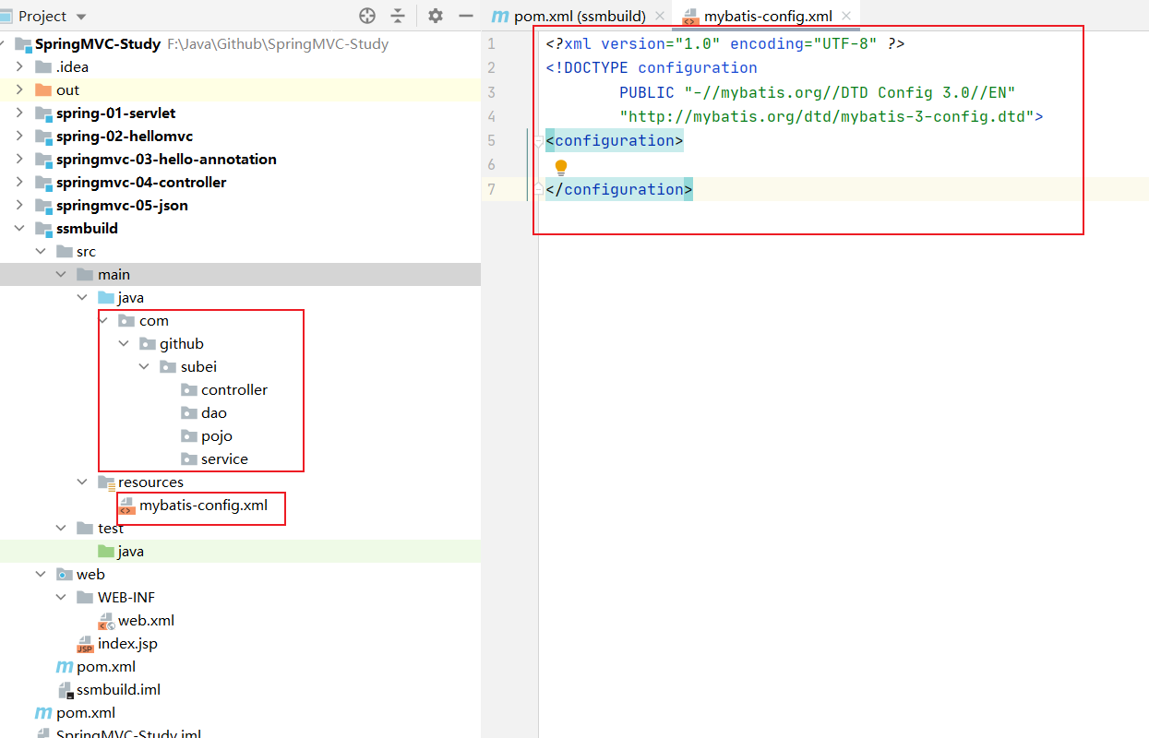Hide the Project panel with minimize icon
Image resolution: width=1149 pixels, height=738 pixels.
(465, 16)
